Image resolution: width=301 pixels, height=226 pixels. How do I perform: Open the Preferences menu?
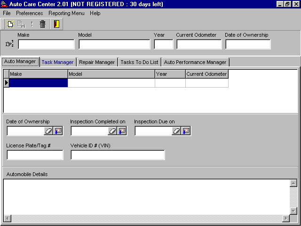point(30,13)
